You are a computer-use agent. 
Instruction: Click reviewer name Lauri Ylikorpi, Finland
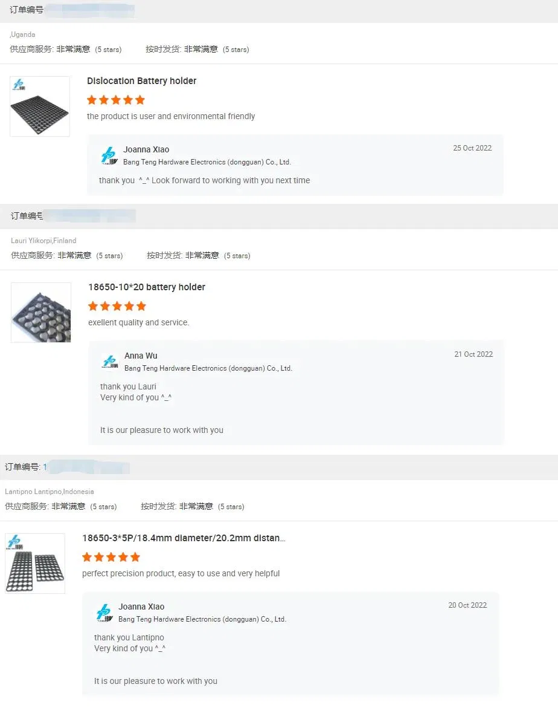(43, 241)
